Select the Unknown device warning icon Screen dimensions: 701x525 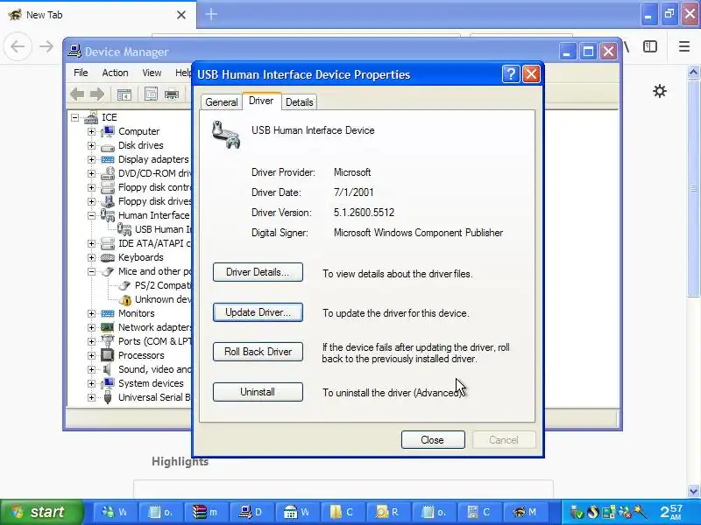[x=126, y=300]
